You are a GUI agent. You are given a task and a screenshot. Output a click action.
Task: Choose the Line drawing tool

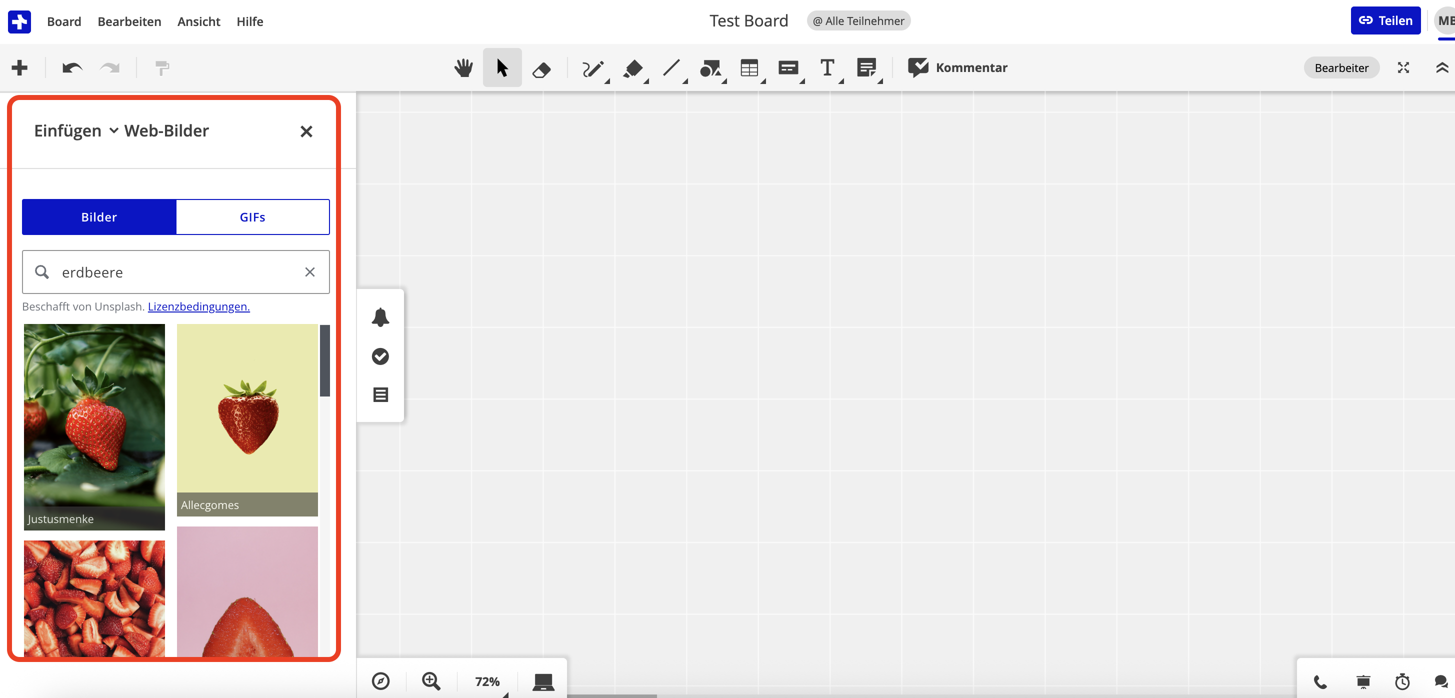tap(672, 68)
